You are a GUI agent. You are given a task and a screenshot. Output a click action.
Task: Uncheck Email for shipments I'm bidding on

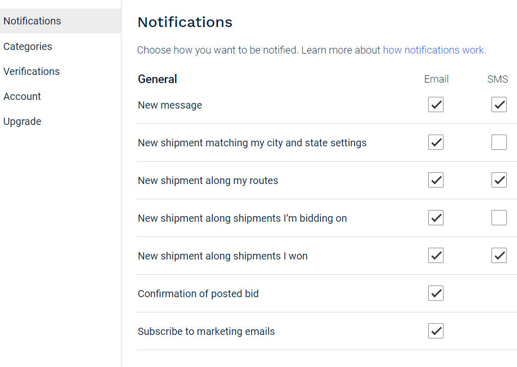436,218
